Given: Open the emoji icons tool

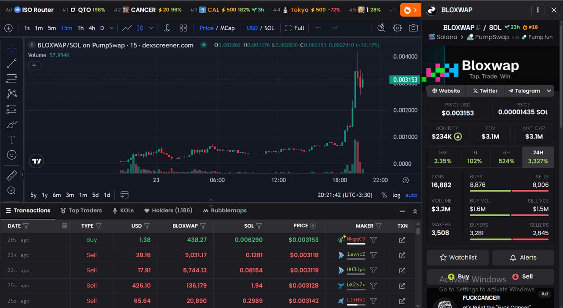Looking at the screenshot, I should (12, 155).
